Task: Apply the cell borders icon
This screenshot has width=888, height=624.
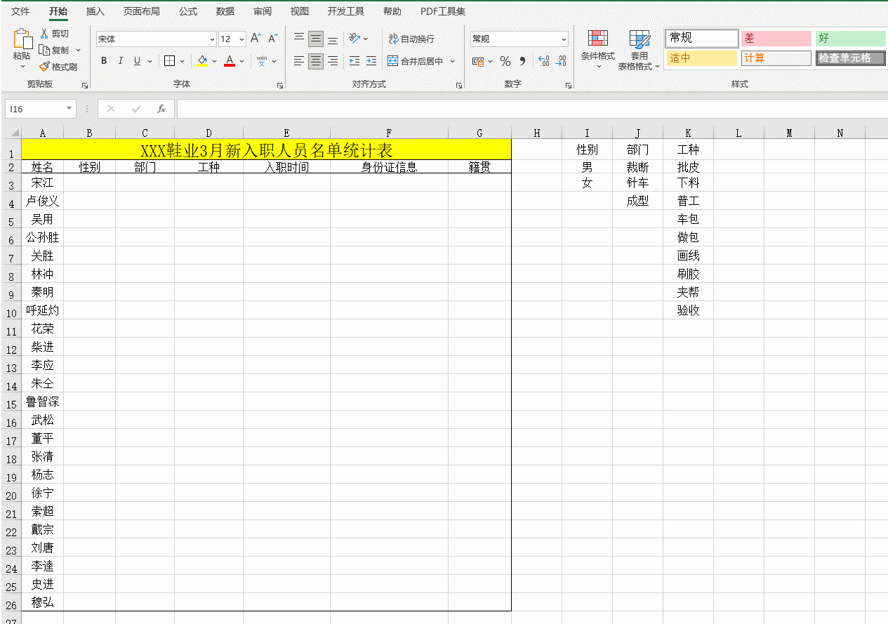Action: coord(169,61)
